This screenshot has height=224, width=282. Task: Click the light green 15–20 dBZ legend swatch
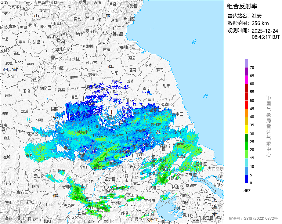click(x=246, y=154)
